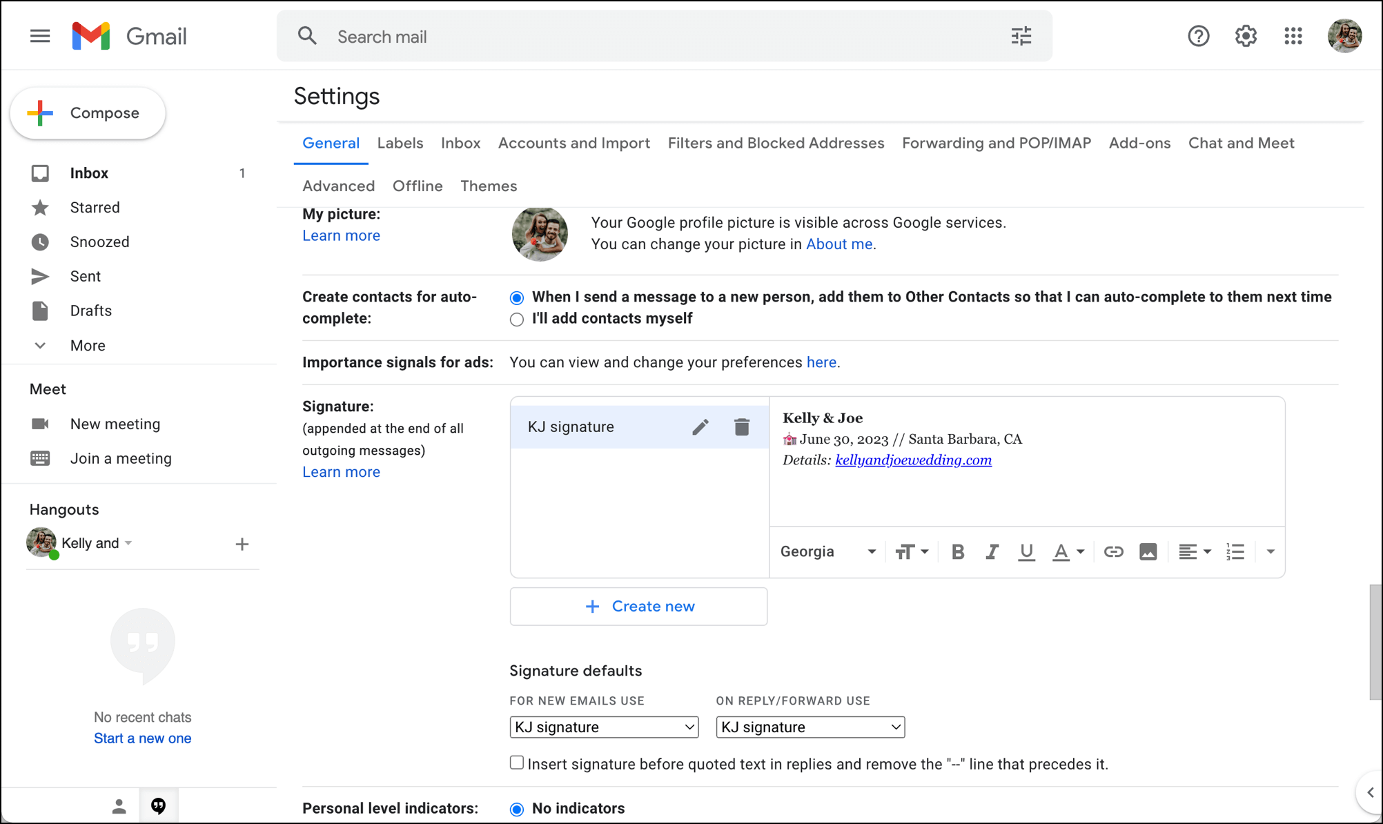Open the Offline settings tab
The image size is (1383, 824).
click(x=418, y=186)
